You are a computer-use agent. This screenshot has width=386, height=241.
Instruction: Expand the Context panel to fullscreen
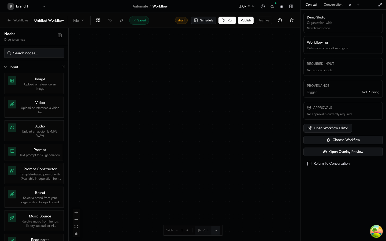380,5
